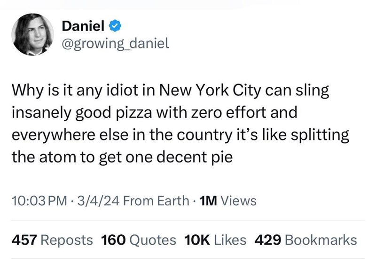The height and width of the screenshot is (262, 376).
Task: Show the 160 Quotes list
Action: pyautogui.click(x=139, y=240)
